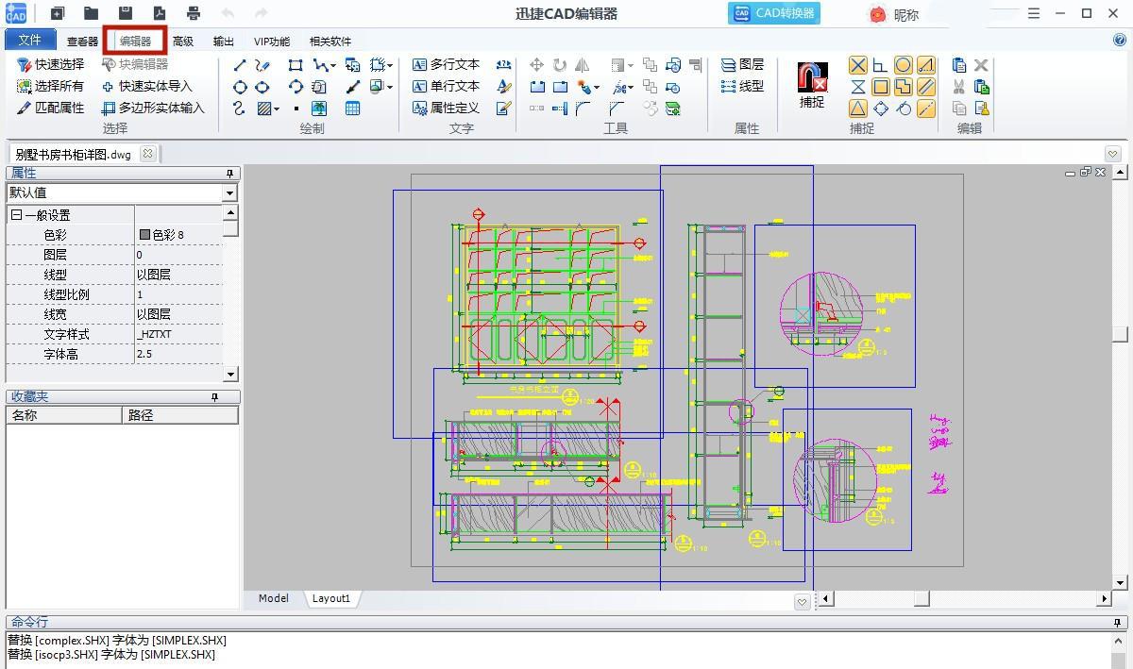Click the fillet corner tool icon

pos(583,109)
